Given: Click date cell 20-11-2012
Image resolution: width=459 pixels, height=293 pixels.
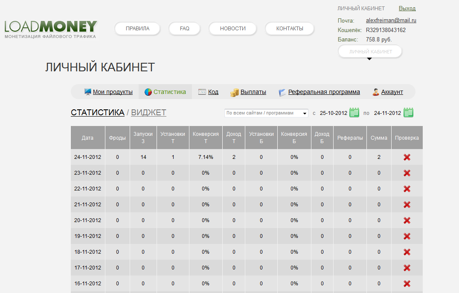Looking at the screenshot, I should pyautogui.click(x=87, y=221).
